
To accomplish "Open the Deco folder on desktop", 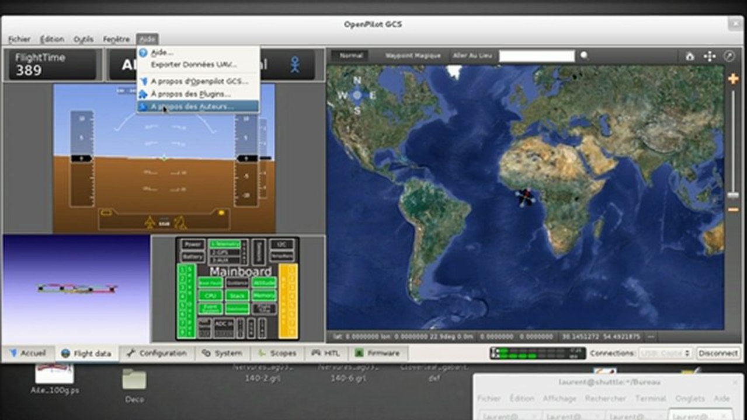I will tap(134, 379).
